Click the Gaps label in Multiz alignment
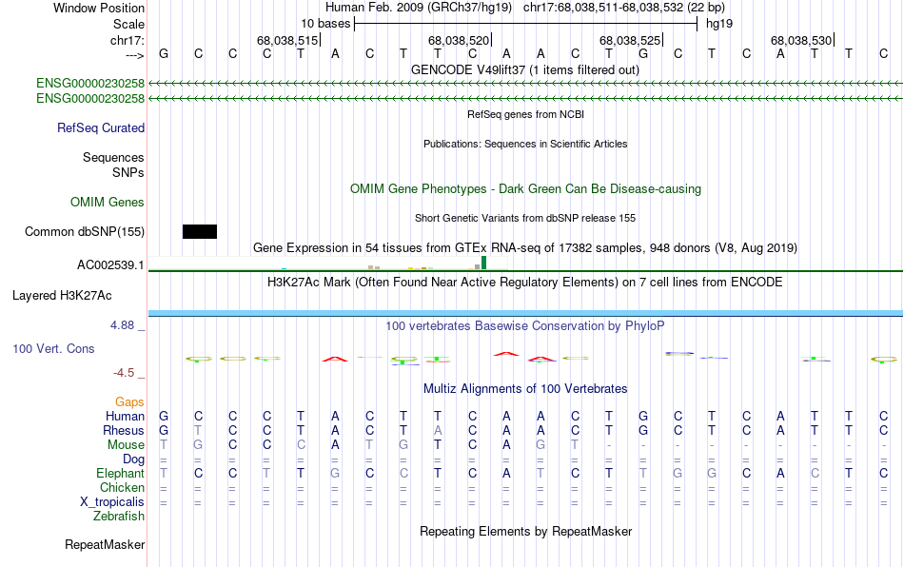The width and height of the screenshot is (904, 567). [129, 401]
